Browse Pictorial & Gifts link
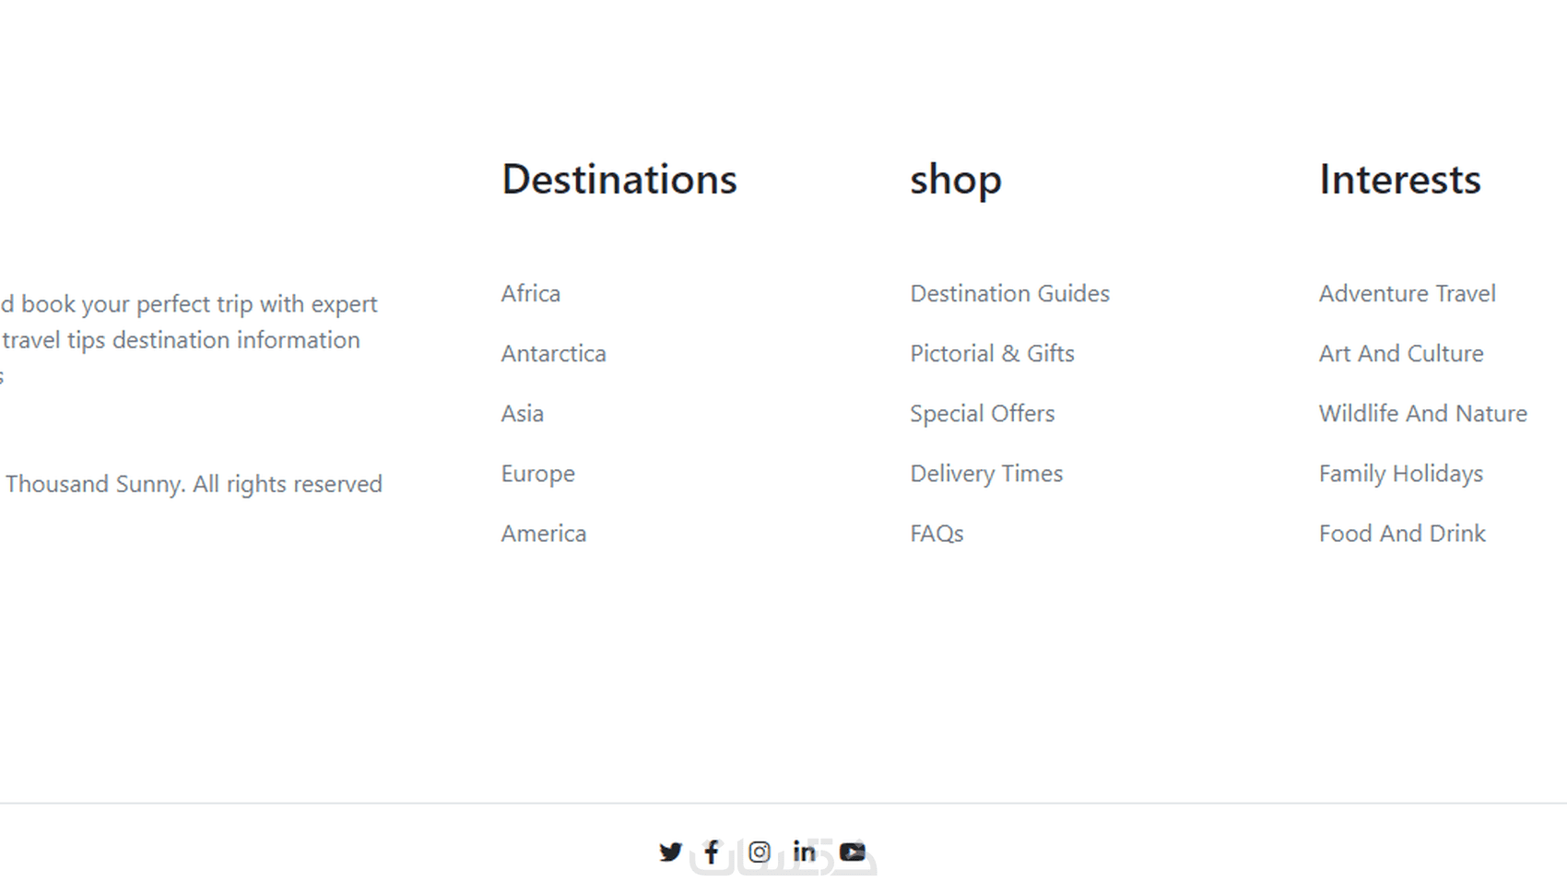The height and width of the screenshot is (894, 1567). coord(992,353)
